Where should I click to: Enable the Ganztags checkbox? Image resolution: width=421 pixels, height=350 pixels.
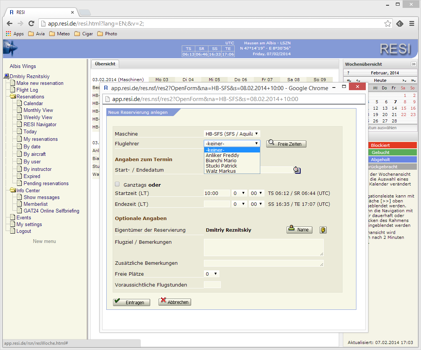[x=117, y=184]
